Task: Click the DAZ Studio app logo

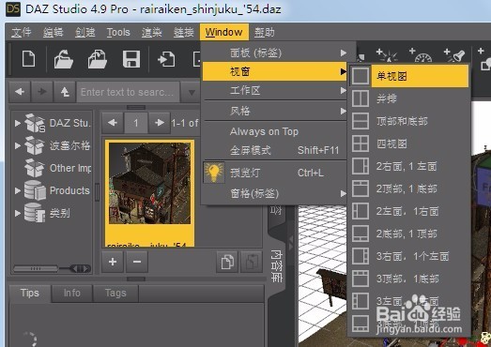Action: [x=13, y=8]
